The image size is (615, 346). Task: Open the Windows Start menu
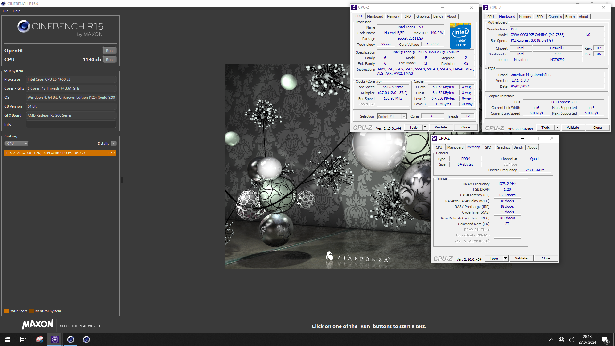(x=8, y=340)
